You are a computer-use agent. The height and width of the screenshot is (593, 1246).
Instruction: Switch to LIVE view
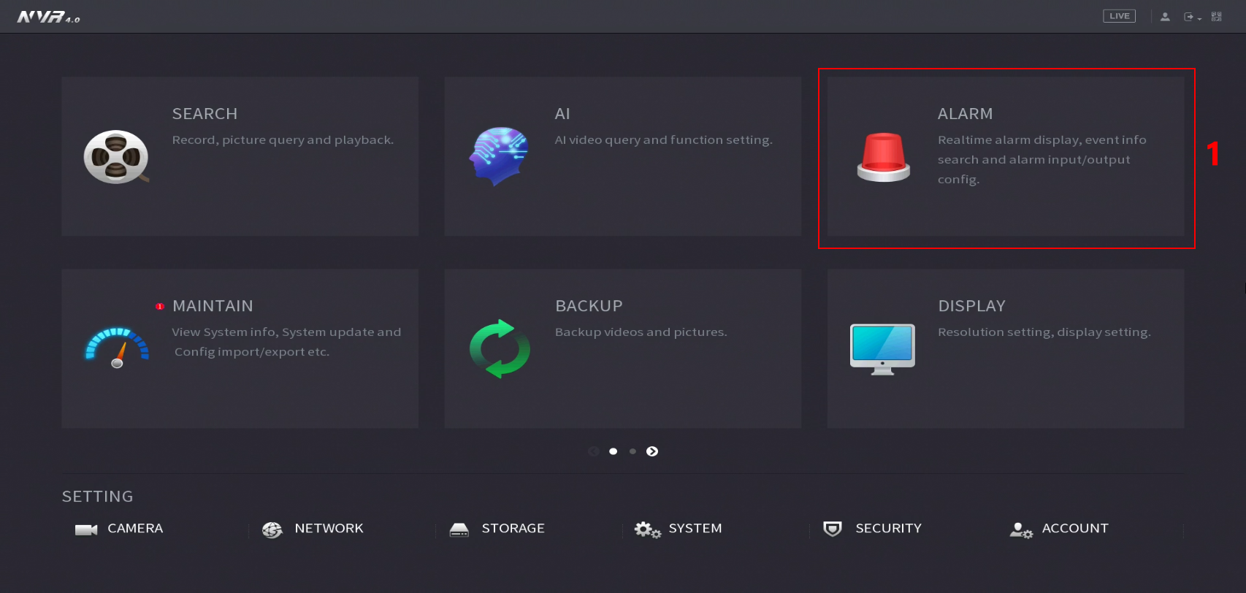coord(1119,16)
